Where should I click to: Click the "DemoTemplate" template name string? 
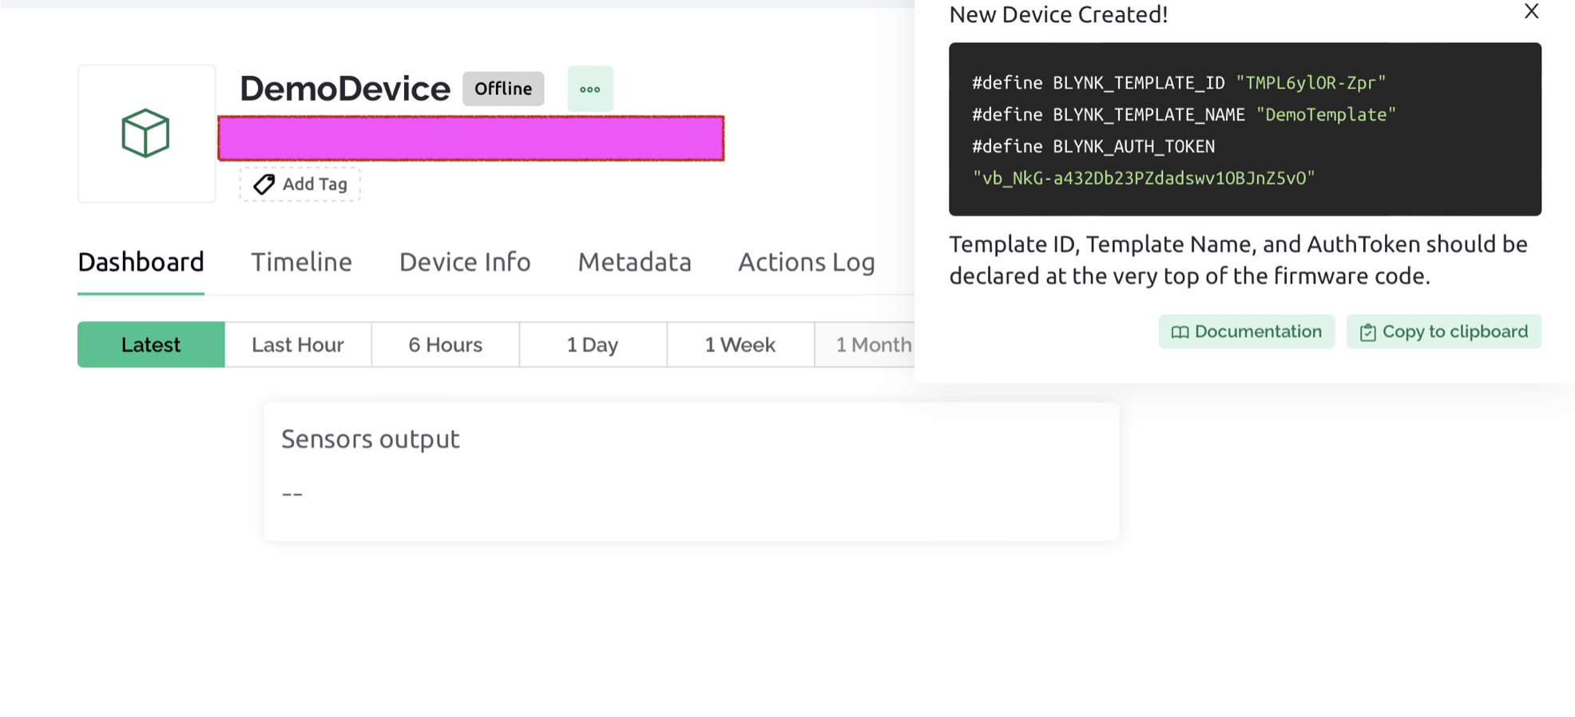pos(1326,114)
